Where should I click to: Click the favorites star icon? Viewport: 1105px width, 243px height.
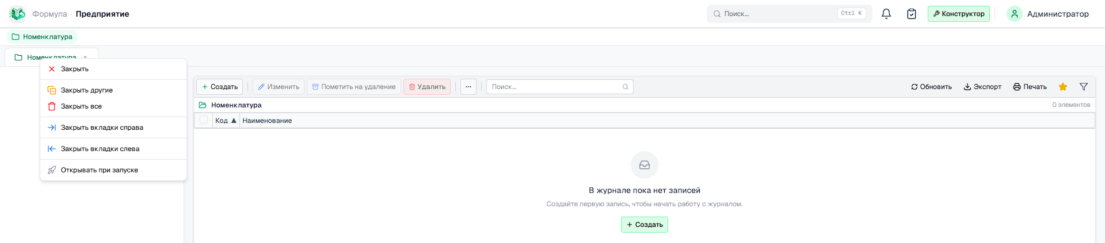tap(1063, 87)
